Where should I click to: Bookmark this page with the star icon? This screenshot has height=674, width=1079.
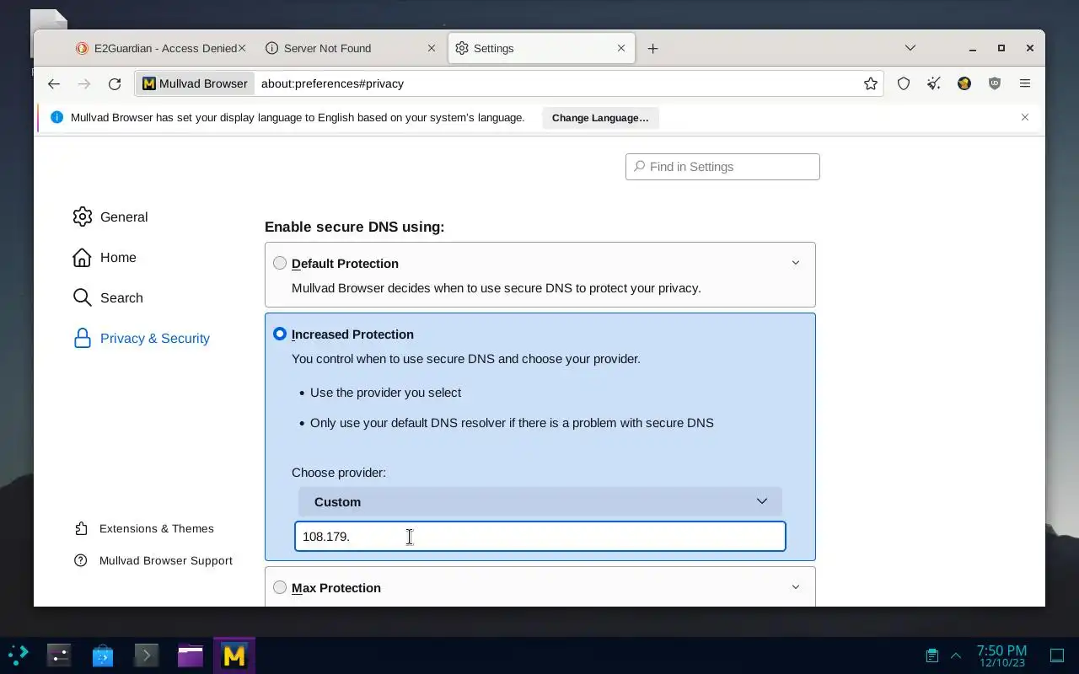(x=871, y=83)
